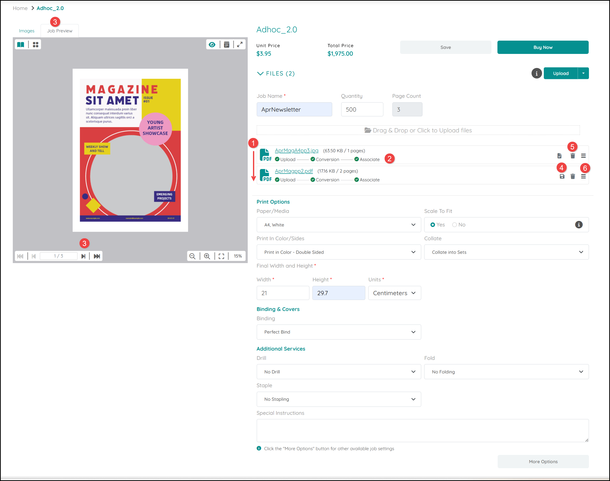Open the Upload dropdown arrow

coord(583,73)
